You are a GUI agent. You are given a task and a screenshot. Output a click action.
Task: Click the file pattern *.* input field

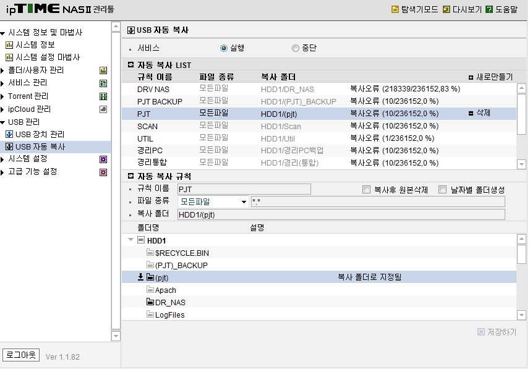[378, 201]
